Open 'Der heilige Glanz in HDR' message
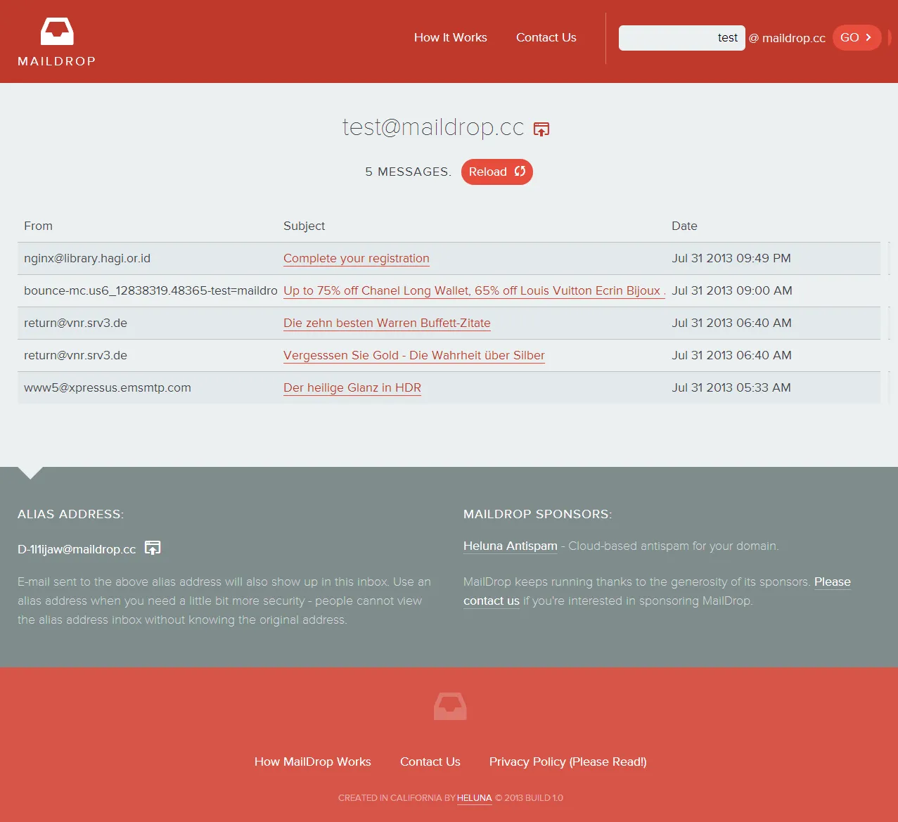This screenshot has height=822, width=898. (x=352, y=387)
